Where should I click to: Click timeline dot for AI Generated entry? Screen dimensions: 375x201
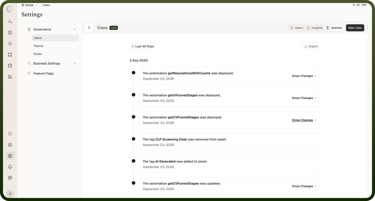click(x=134, y=161)
